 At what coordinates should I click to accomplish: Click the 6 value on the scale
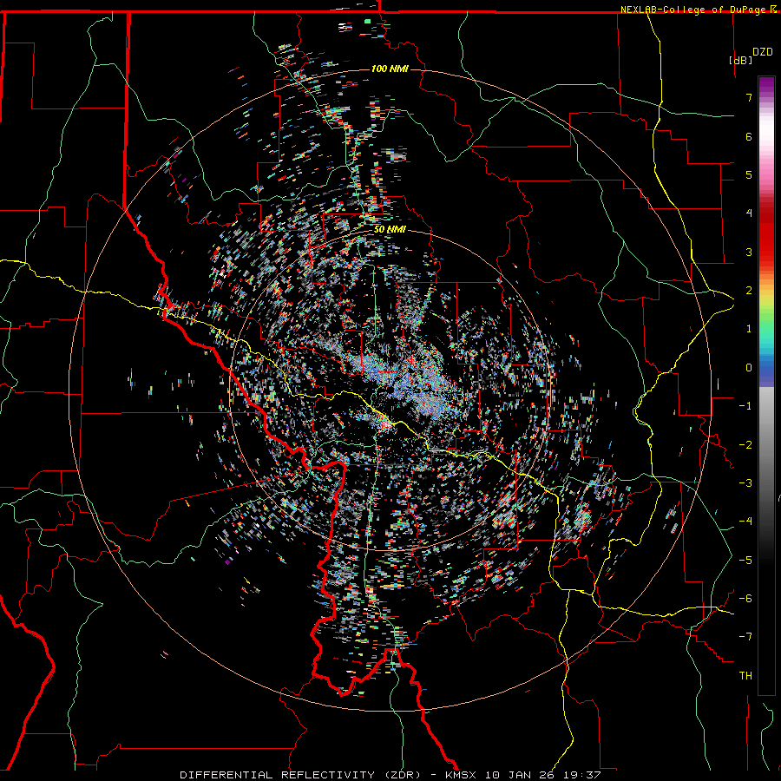[x=749, y=136]
